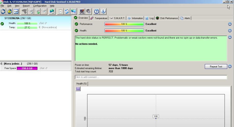
Task: Click the stethoscope disk test icon
Action: (24, 11)
